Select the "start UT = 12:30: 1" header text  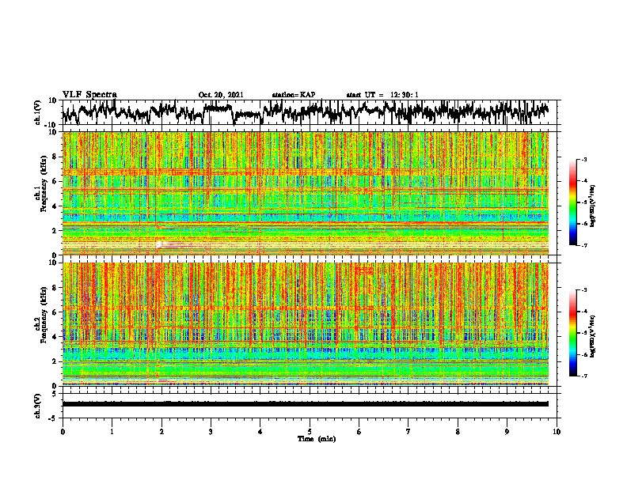tap(382, 95)
